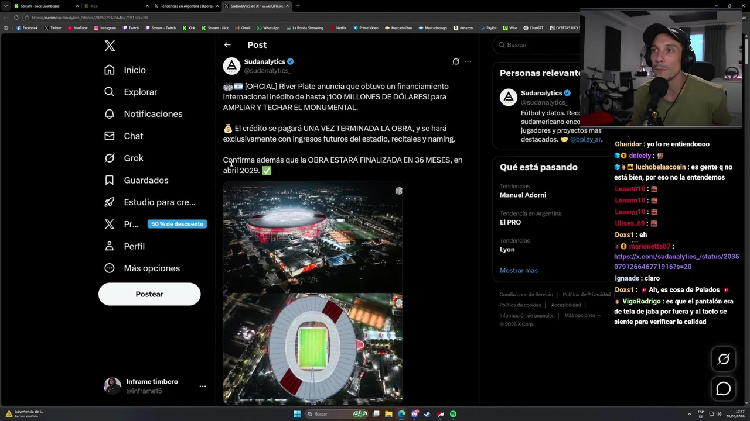The height and width of the screenshot is (421, 750).
Task: Click the @sudanalytics_ handle on the post
Action: tap(267, 71)
